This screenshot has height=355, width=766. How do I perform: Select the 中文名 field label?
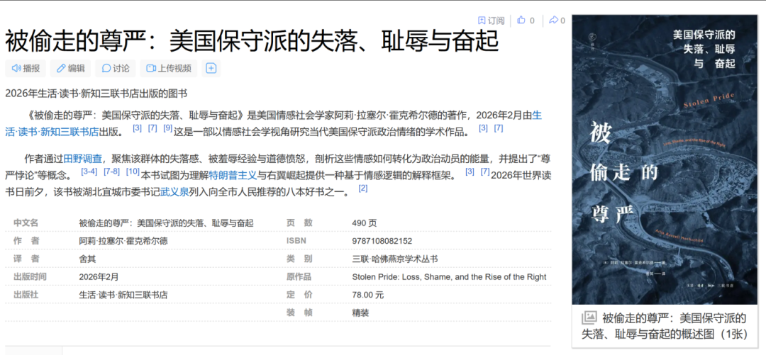pos(26,222)
